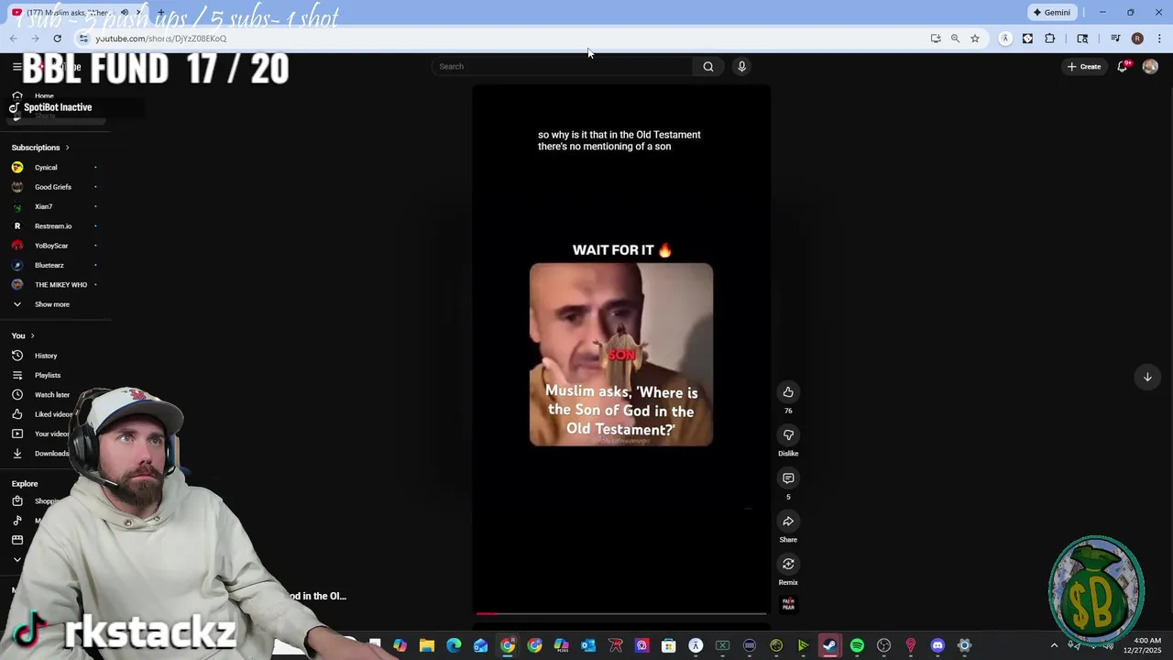
Task: Open the Chrome profile R avatar
Action: tap(1137, 38)
